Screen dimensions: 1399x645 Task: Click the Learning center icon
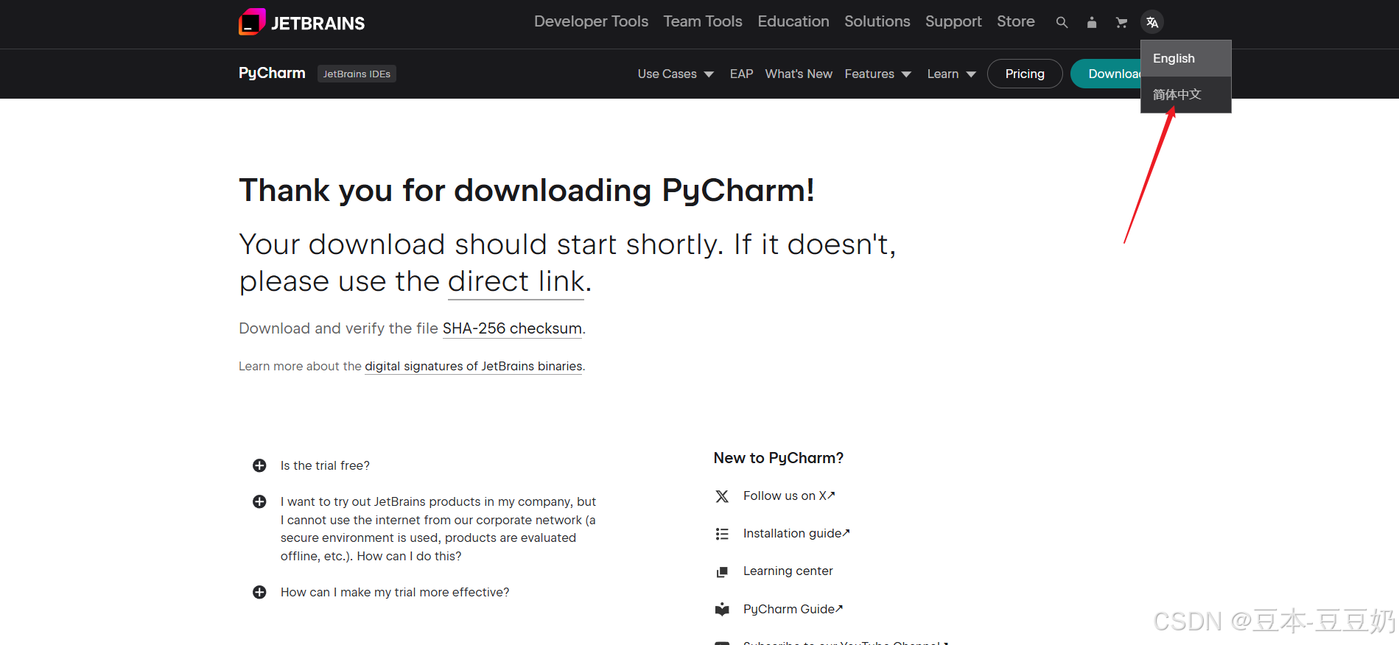(x=722, y=571)
